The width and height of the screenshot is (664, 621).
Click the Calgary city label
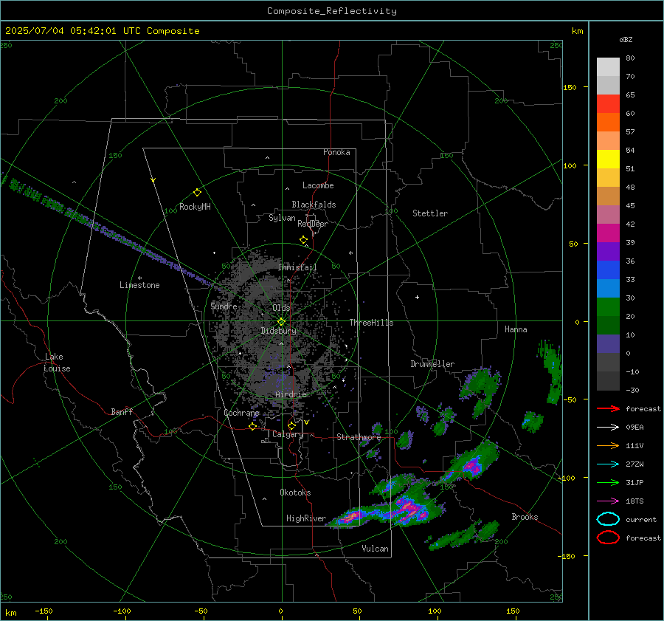(x=288, y=434)
